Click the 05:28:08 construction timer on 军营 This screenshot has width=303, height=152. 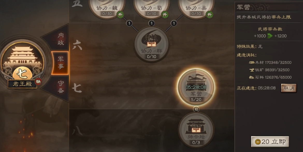[196, 87]
